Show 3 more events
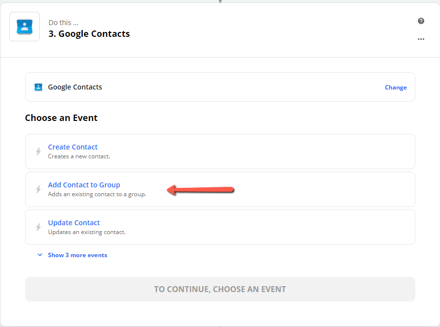 coord(77,255)
